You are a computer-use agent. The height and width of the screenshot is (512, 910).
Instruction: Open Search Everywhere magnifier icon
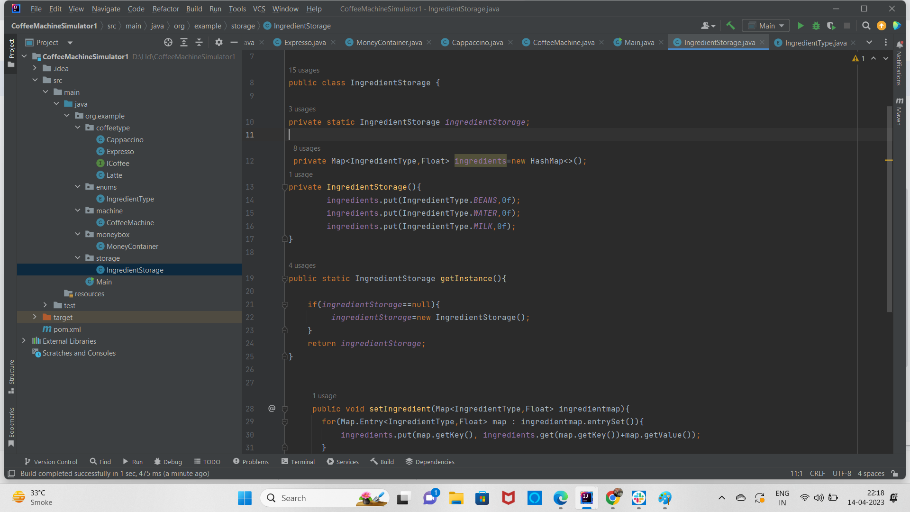coord(866,26)
